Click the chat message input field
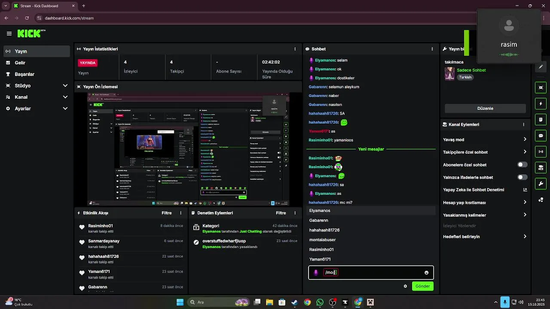The width and height of the screenshot is (550, 309). click(x=371, y=273)
